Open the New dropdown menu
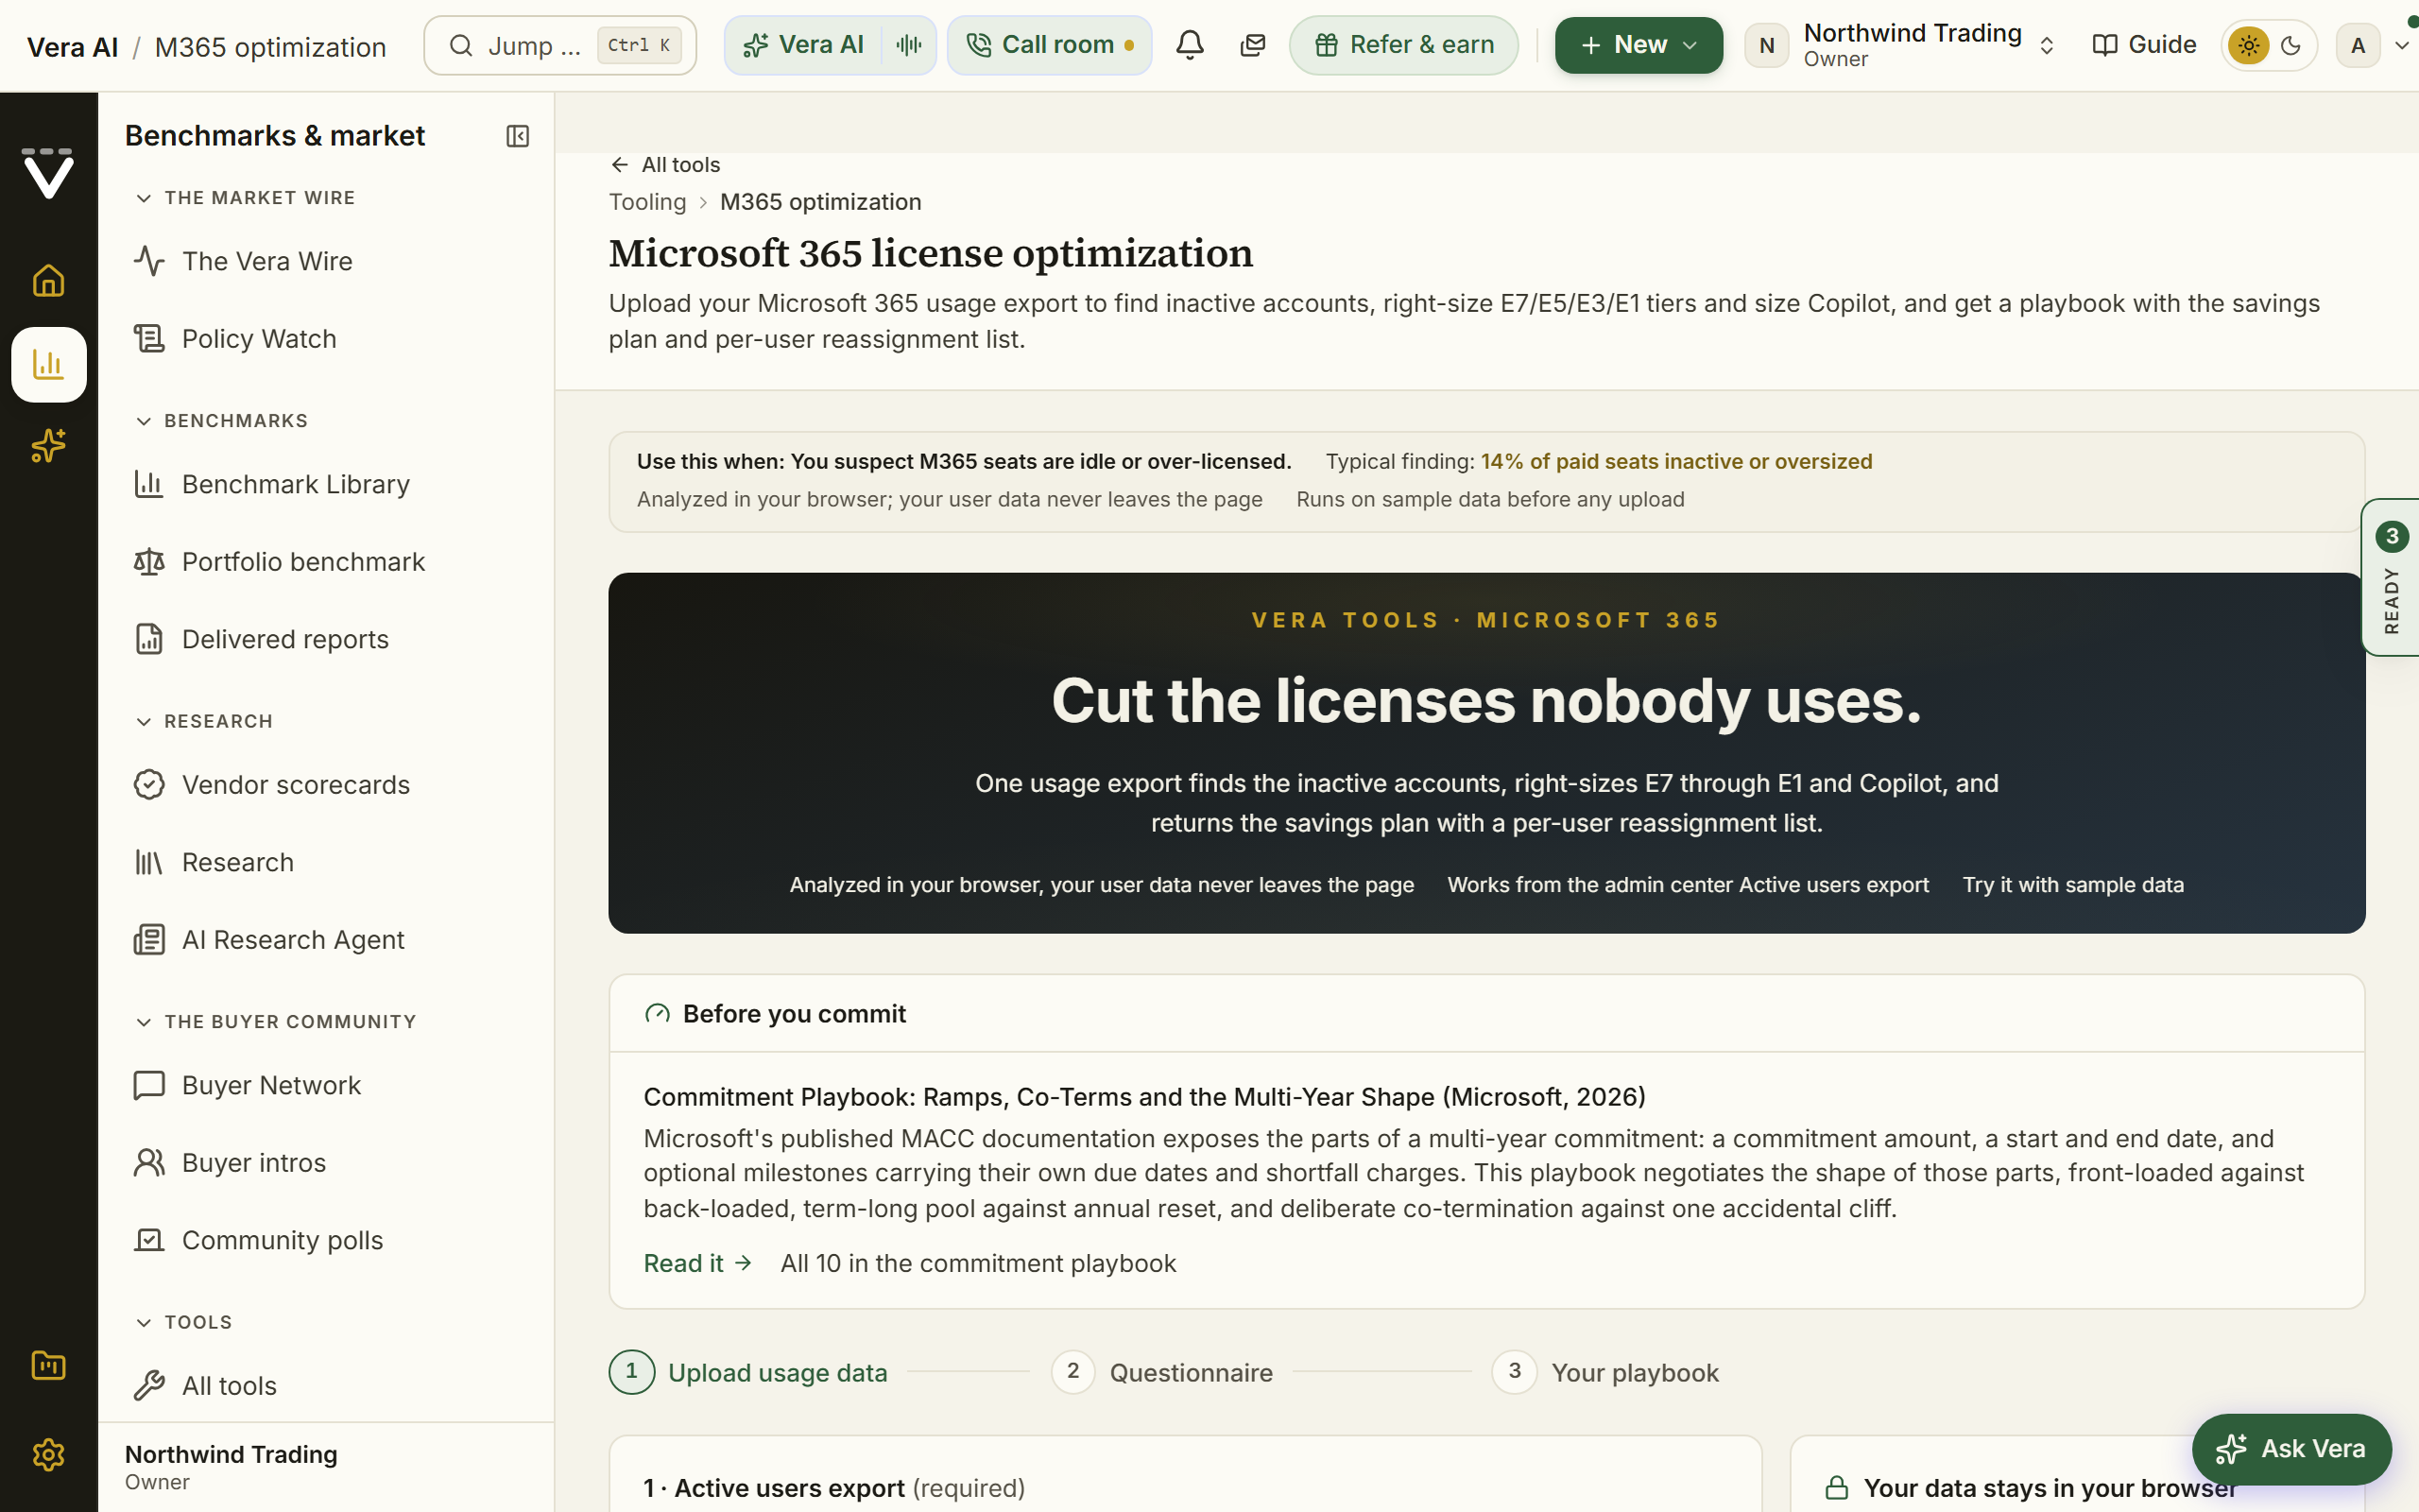 coord(1638,45)
